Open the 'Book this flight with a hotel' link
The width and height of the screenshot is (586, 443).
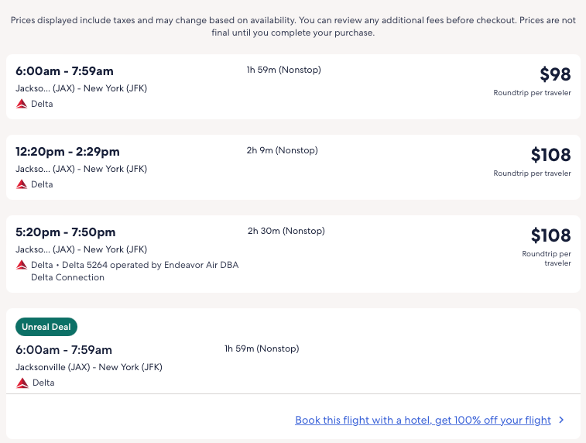(x=423, y=421)
